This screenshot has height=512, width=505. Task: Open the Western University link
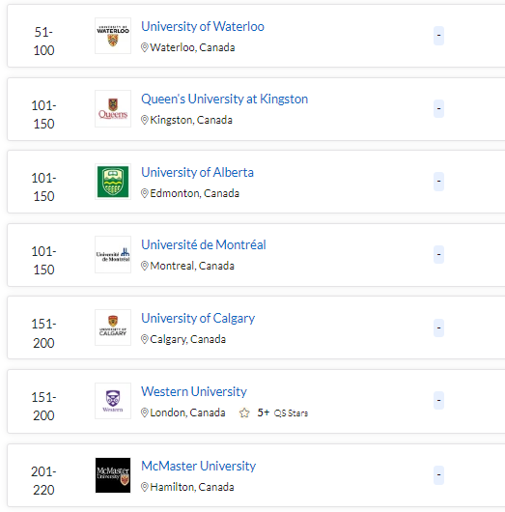pyautogui.click(x=194, y=391)
